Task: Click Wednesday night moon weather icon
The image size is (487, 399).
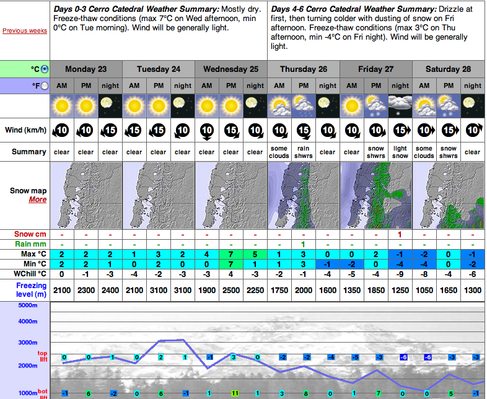Action: [255, 106]
